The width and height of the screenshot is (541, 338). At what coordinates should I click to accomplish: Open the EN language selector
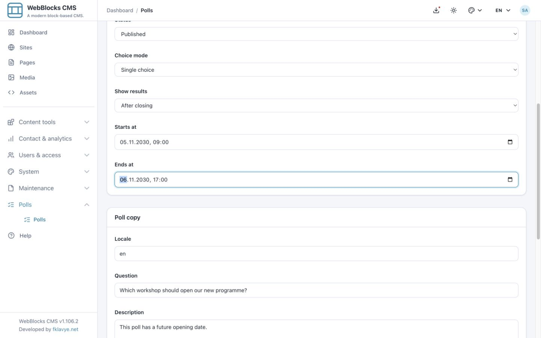[x=503, y=10]
